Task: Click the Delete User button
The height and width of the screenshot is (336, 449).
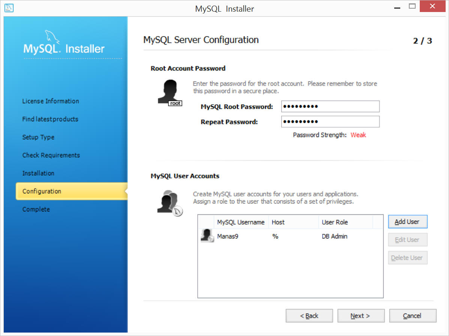Action: [x=407, y=258]
